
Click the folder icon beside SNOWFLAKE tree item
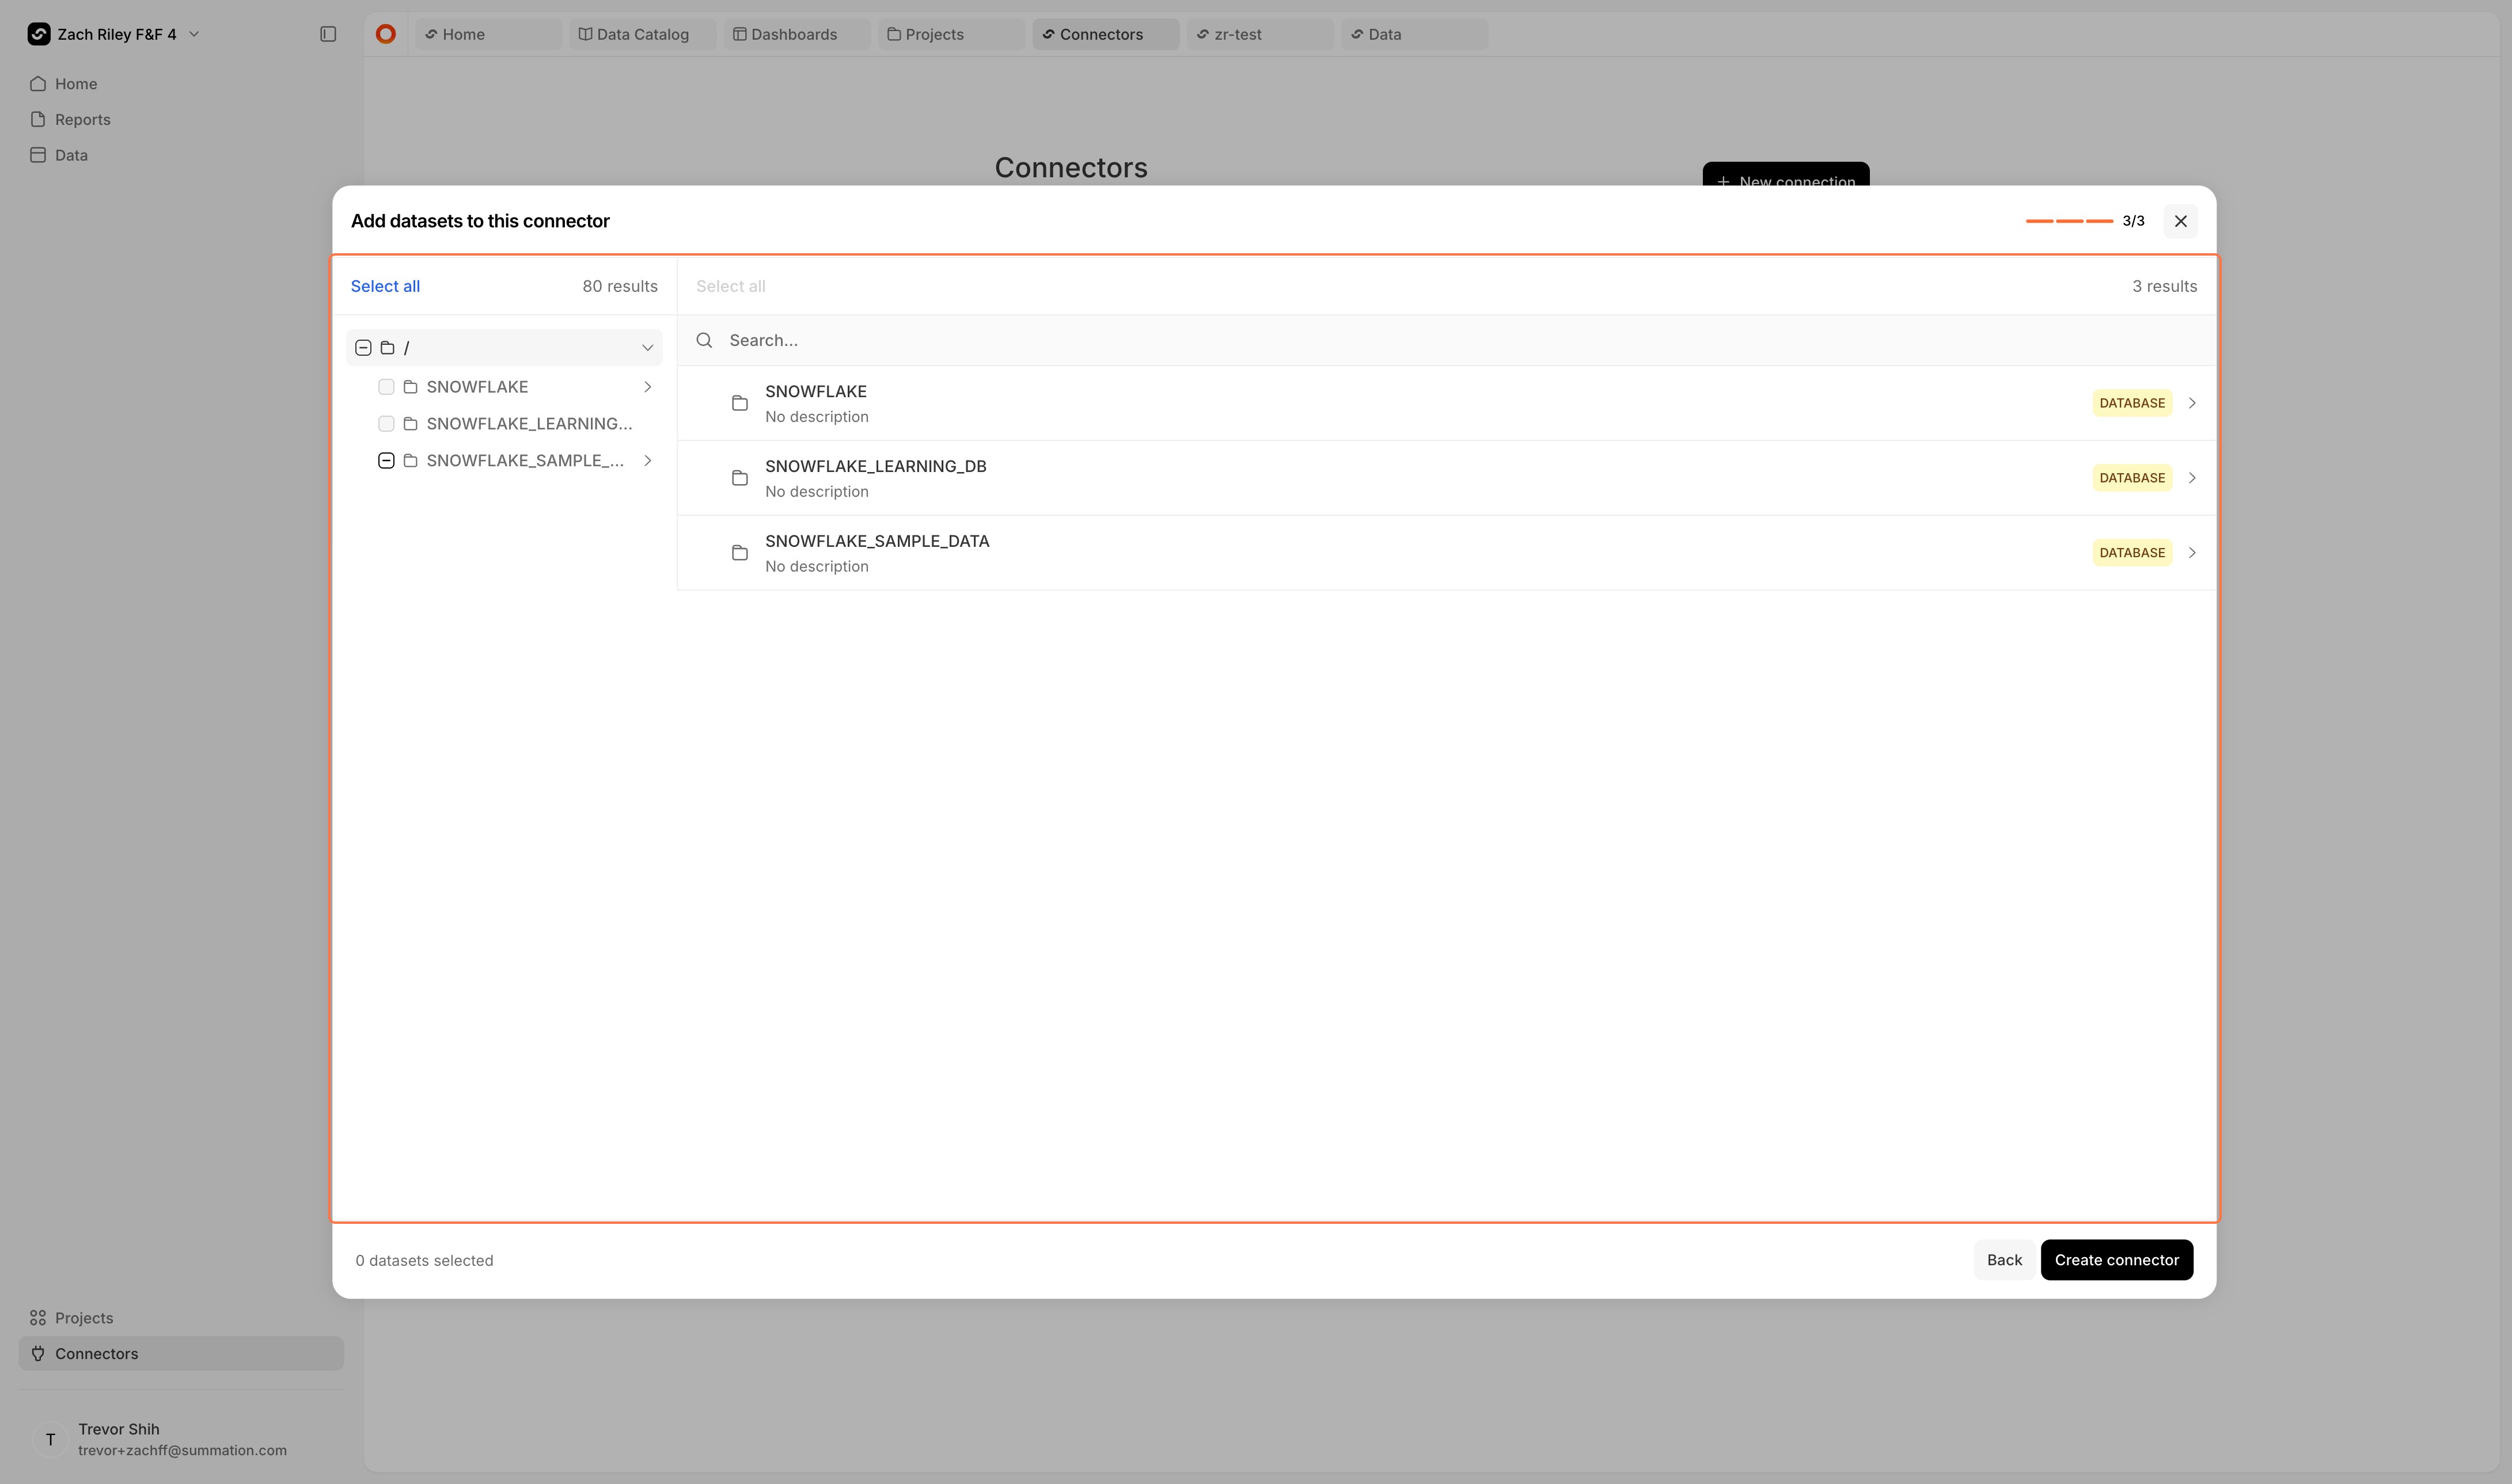coord(410,387)
